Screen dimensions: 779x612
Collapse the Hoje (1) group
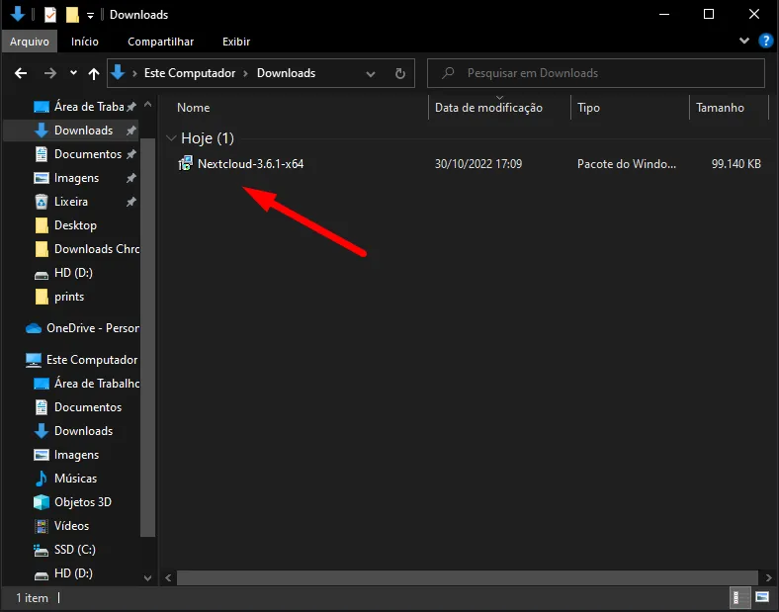(171, 138)
